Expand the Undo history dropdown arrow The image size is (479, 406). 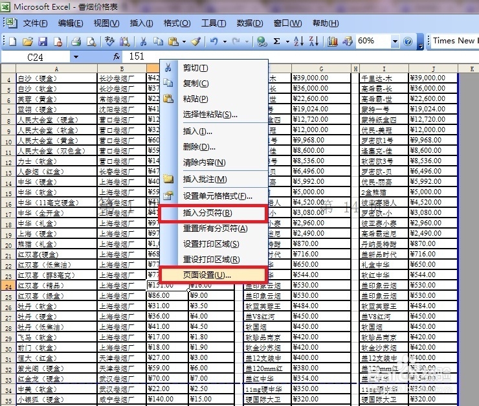click(225, 41)
